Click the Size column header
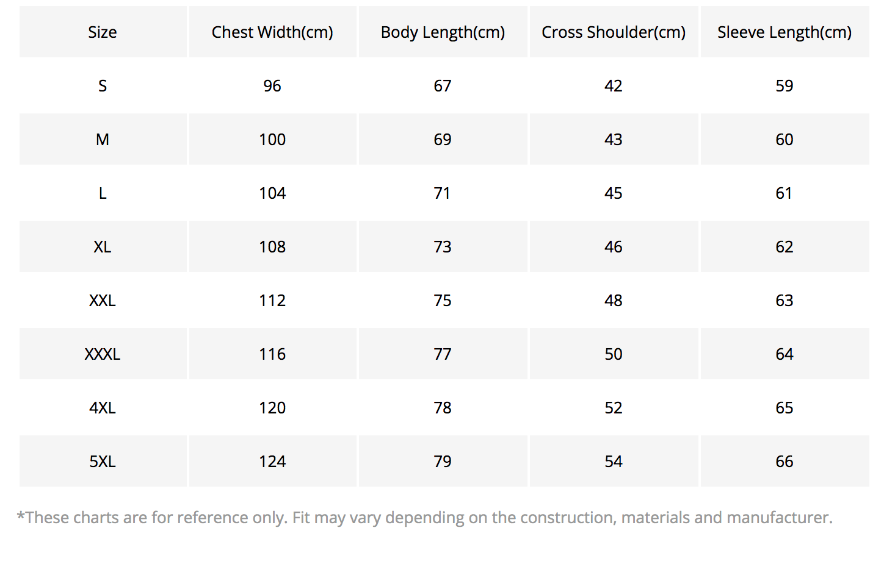The height and width of the screenshot is (561, 895). click(103, 32)
